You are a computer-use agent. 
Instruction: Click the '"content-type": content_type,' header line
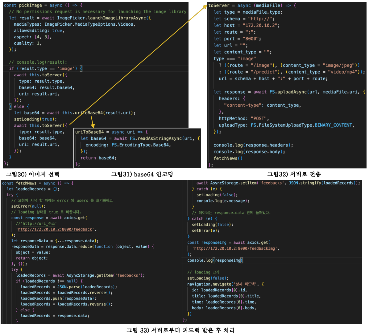(262, 105)
